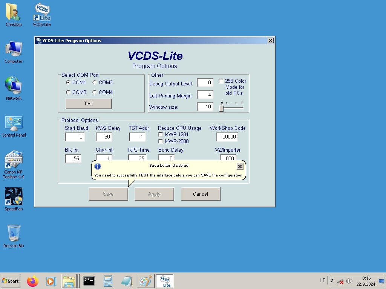Click the 'Program Options' heading text
386x289 pixels.
pos(155,66)
